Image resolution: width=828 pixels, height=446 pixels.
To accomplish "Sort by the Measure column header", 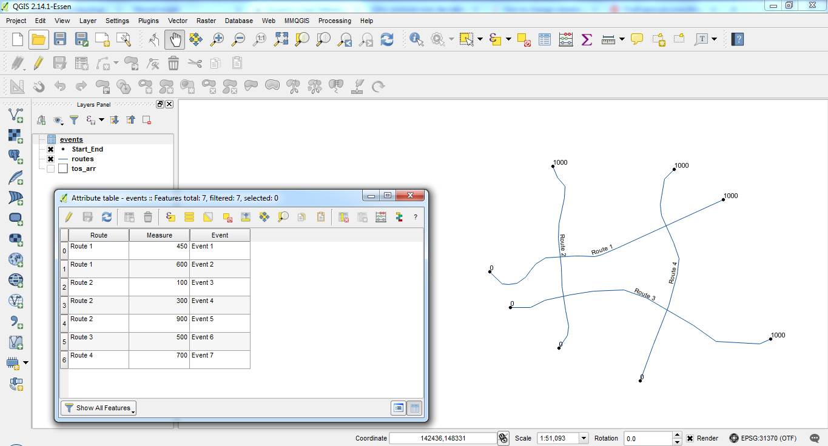I will tap(160, 235).
